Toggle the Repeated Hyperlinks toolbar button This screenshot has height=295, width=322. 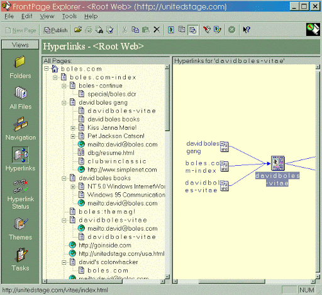[x=182, y=30]
